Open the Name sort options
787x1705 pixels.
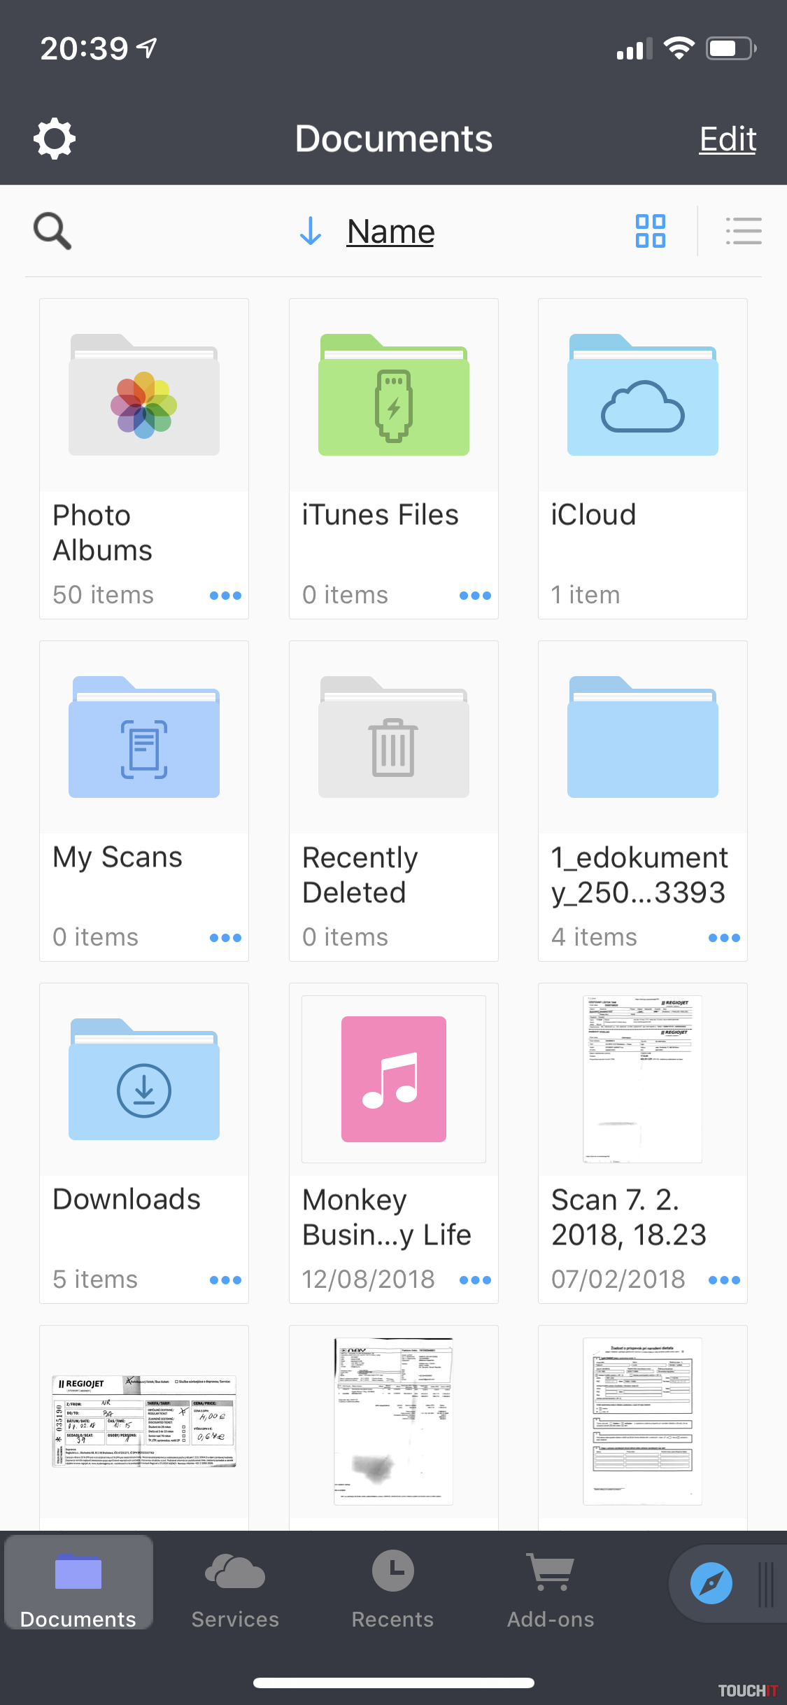pyautogui.click(x=390, y=231)
